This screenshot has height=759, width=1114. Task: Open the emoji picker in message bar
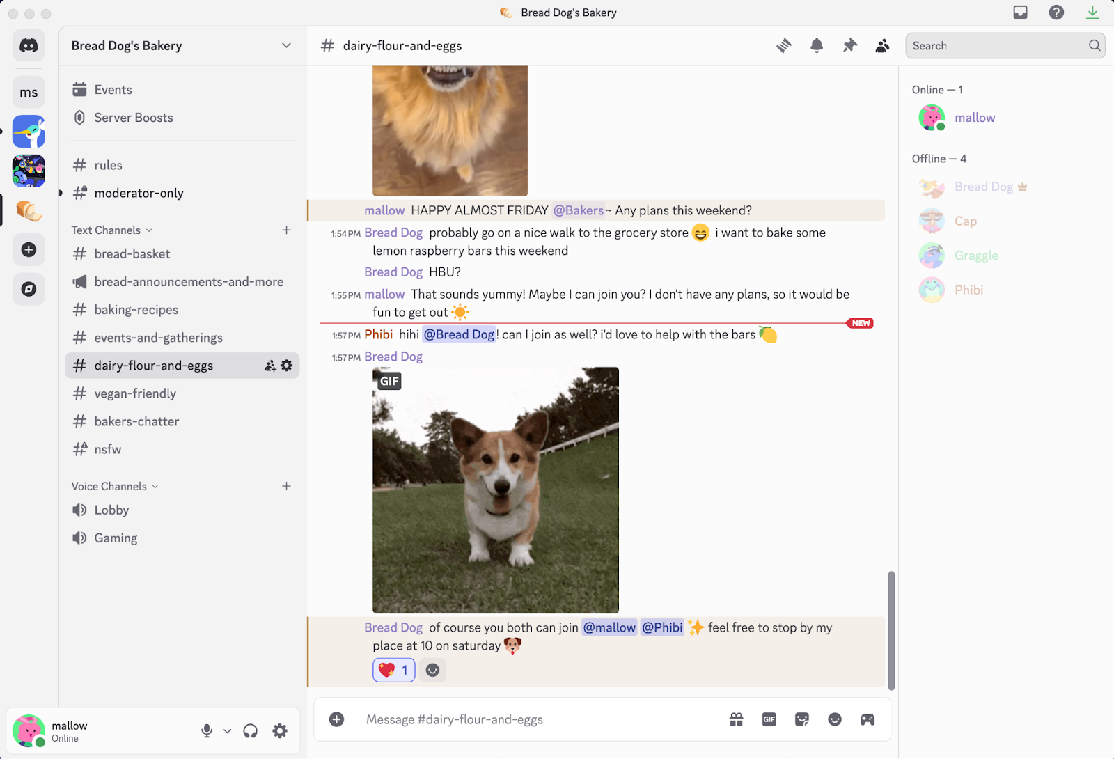tap(834, 719)
